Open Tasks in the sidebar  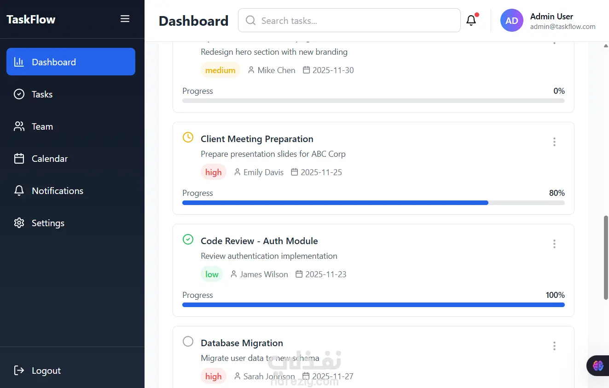(x=71, y=94)
